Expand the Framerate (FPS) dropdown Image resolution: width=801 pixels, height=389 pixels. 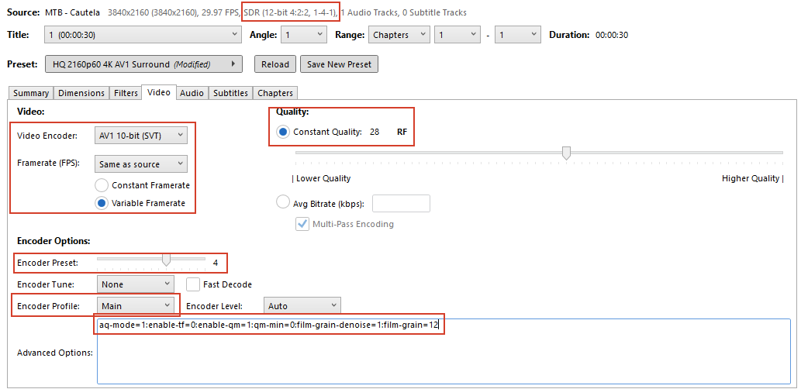pos(140,164)
